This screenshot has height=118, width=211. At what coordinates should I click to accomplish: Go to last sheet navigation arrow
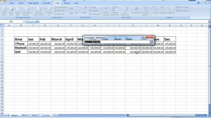pyautogui.click(x=8, y=115)
